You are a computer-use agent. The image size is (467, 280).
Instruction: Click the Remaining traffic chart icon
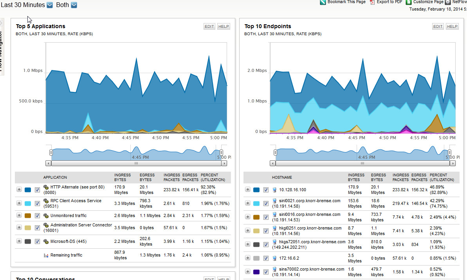46,255
